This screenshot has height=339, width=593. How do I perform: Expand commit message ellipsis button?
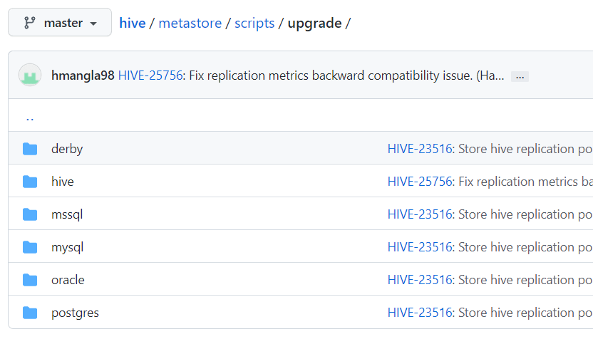point(520,76)
